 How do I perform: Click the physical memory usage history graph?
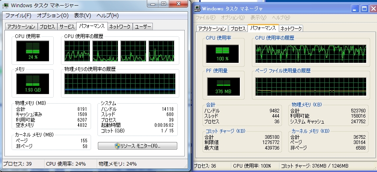(120, 84)
